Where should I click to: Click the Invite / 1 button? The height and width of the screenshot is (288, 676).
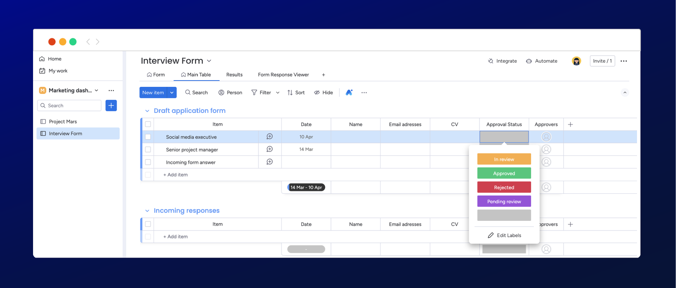[x=602, y=61]
